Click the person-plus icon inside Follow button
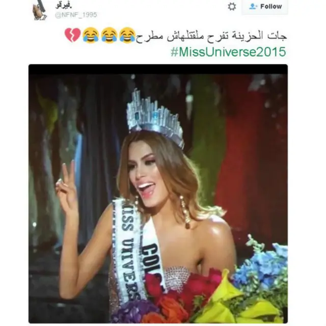Image resolution: width=326 pixels, height=326 pixels. 253,6
